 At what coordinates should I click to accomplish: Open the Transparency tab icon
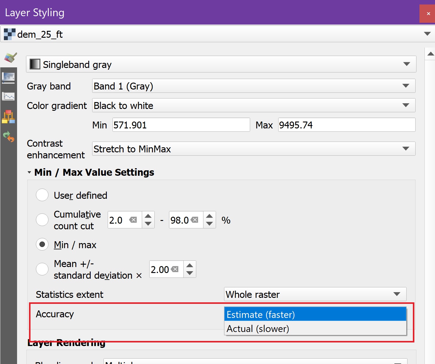8,78
